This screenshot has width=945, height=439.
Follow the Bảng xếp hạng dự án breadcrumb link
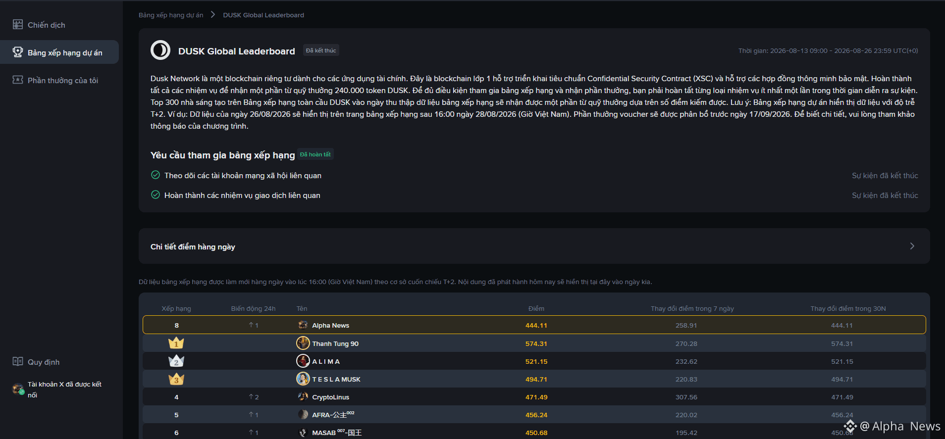pos(171,15)
